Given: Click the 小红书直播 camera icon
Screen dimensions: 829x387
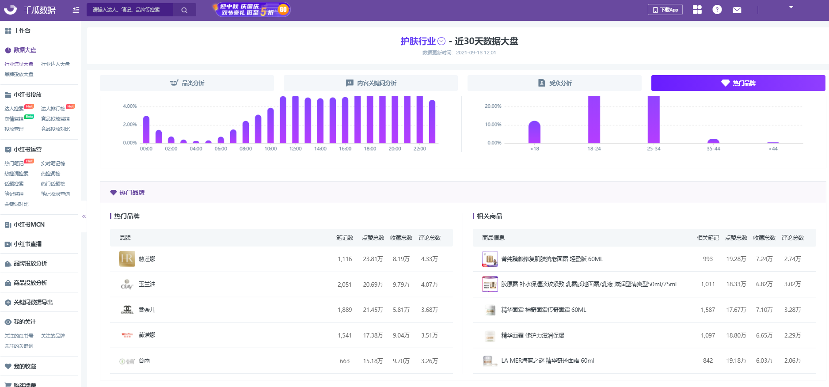Looking at the screenshot, I should coord(8,244).
